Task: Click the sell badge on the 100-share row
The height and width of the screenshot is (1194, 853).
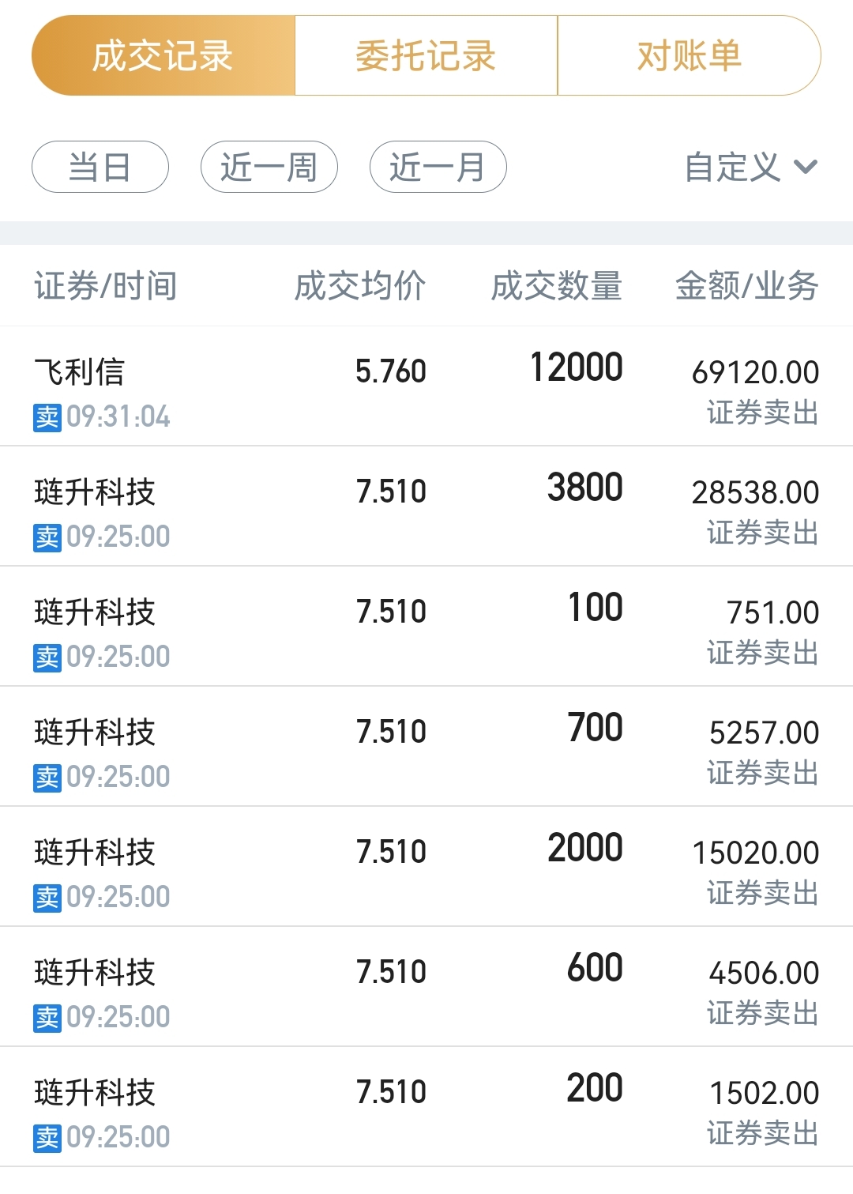Action: (x=47, y=657)
